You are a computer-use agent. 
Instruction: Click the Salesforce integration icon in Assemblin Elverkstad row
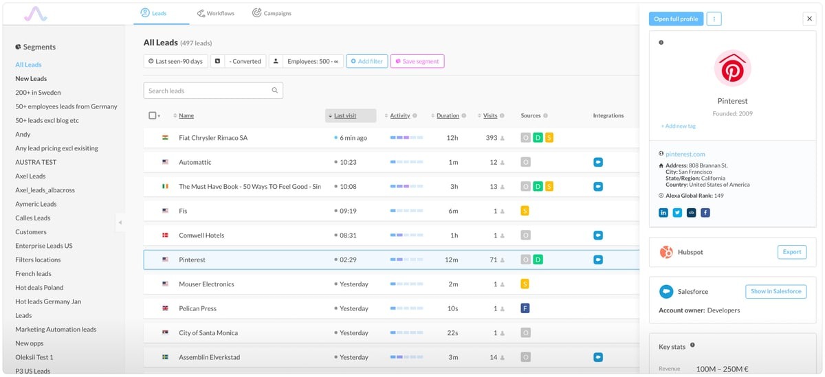click(598, 357)
